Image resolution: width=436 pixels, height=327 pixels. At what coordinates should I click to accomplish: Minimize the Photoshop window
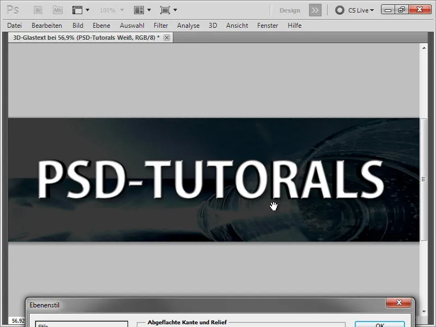pos(388,10)
